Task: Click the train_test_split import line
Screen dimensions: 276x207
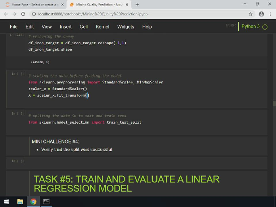Action: (85, 122)
